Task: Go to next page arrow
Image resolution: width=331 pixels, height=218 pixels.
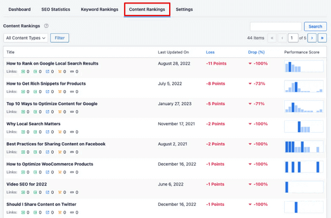Action: (x=312, y=38)
